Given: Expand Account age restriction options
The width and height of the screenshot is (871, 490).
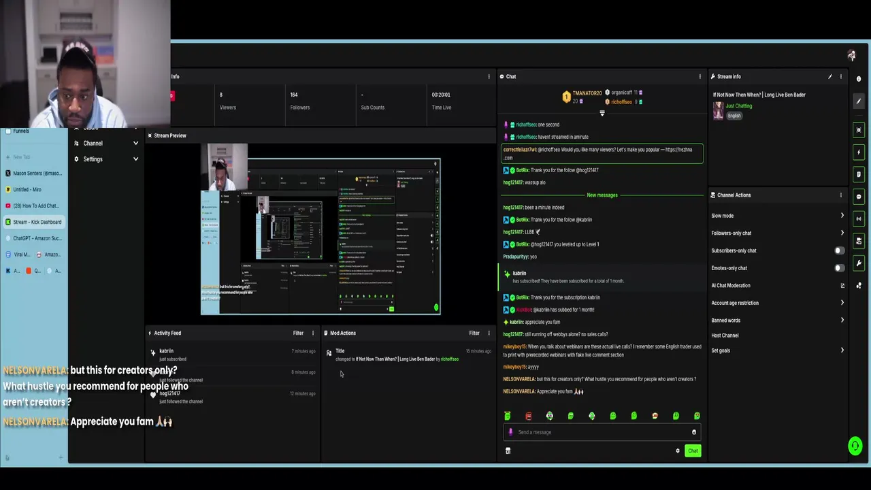Looking at the screenshot, I should 842,303.
